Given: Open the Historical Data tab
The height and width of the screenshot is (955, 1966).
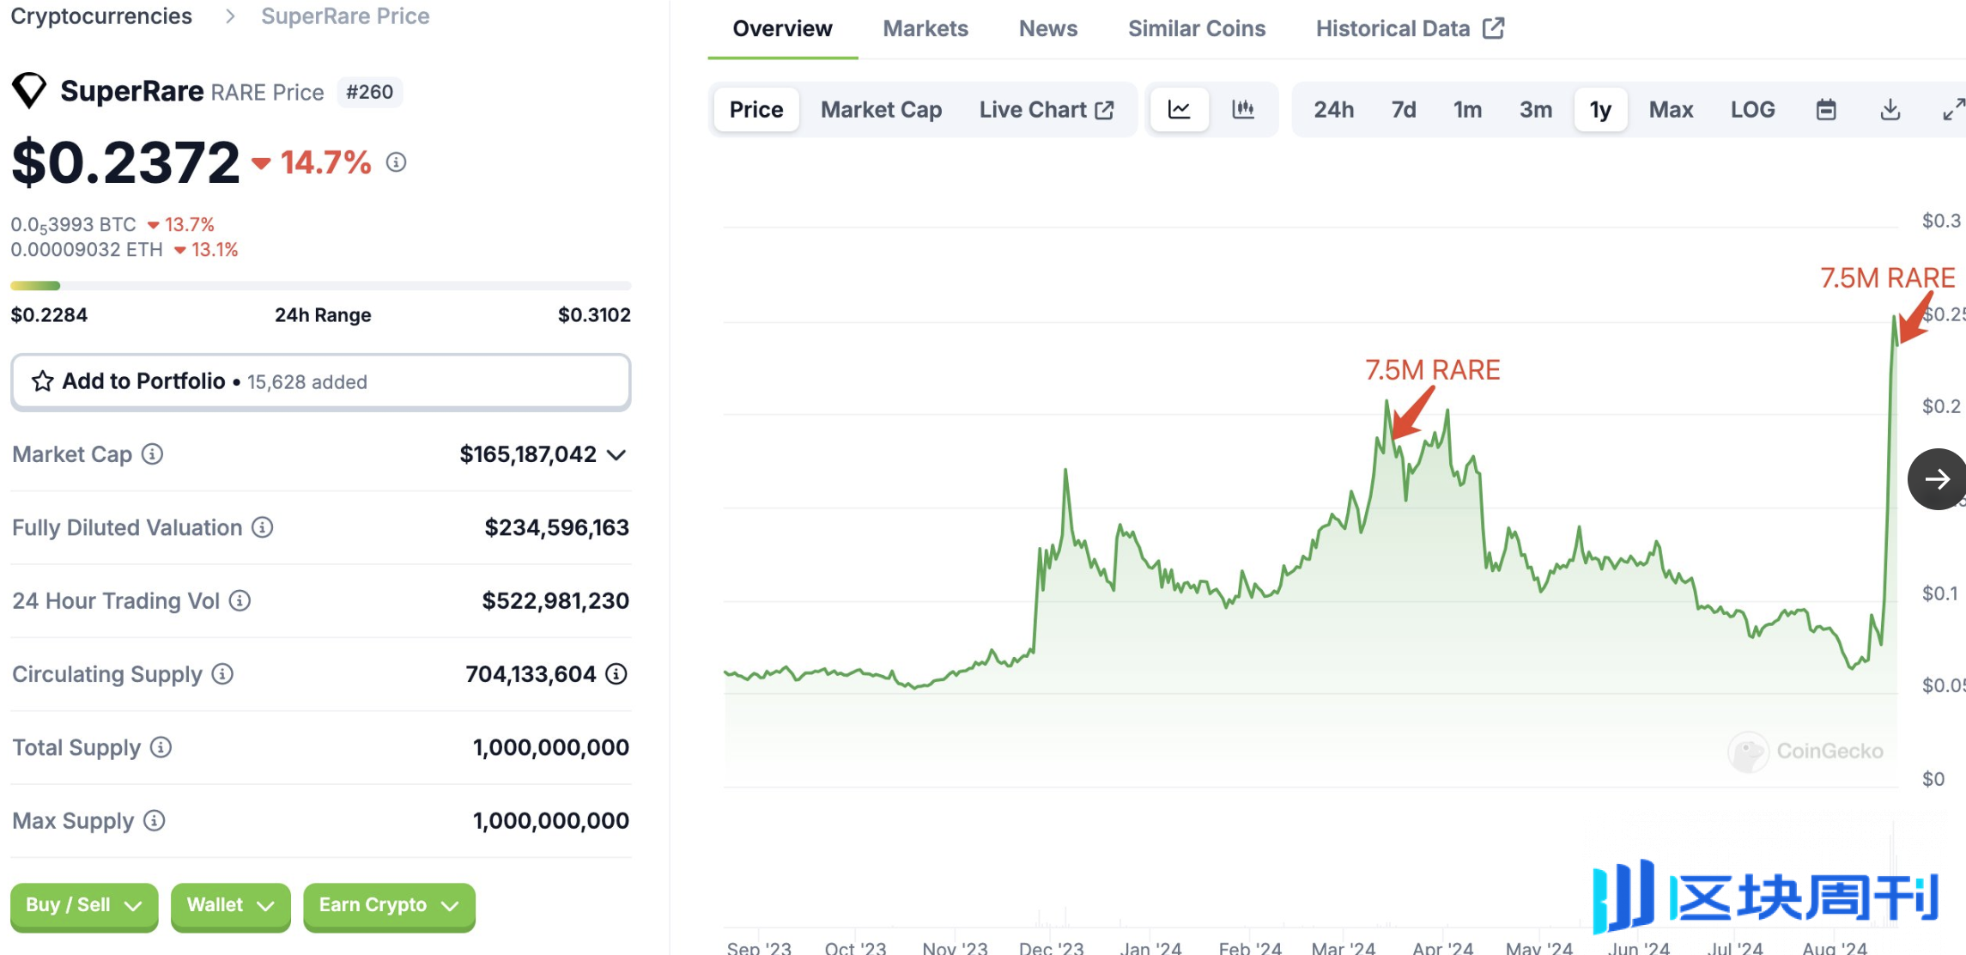Looking at the screenshot, I should click(1410, 28).
